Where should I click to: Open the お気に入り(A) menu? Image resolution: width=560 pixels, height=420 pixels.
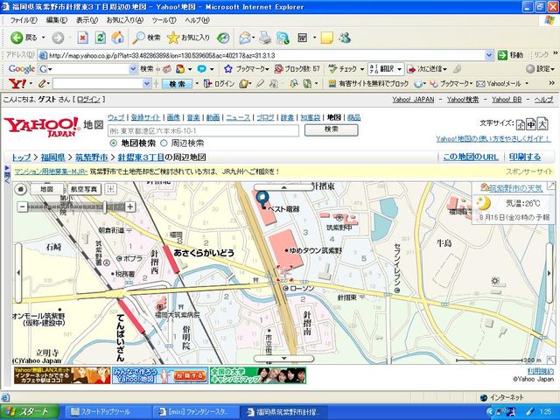[x=122, y=19]
